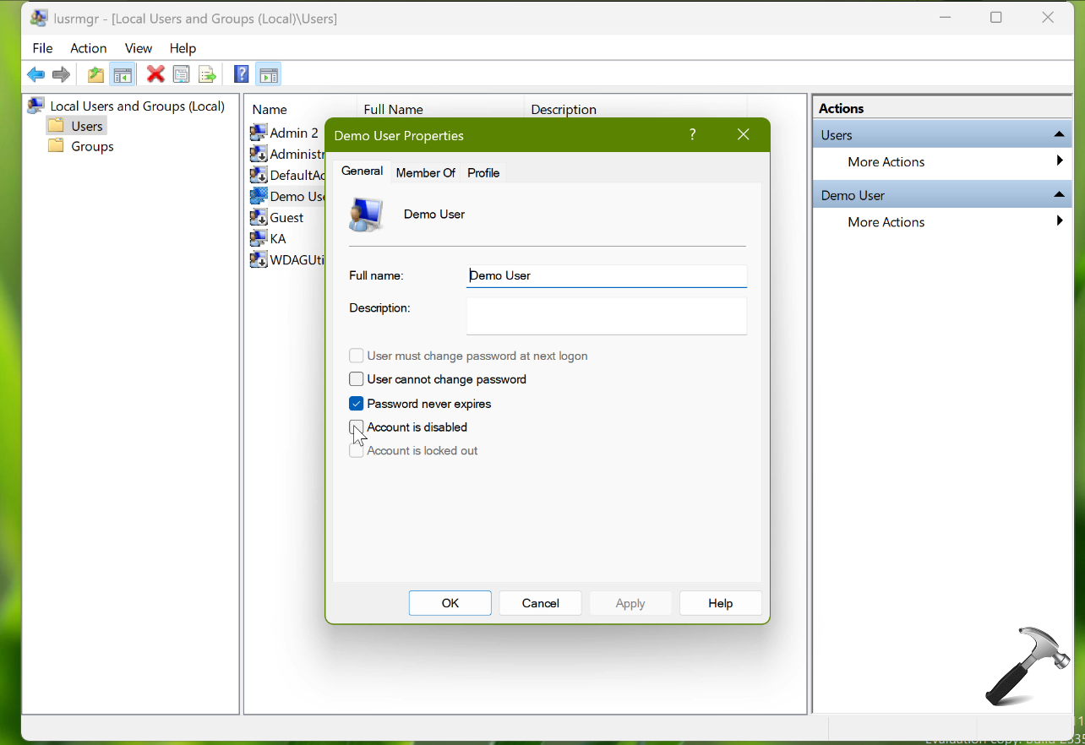Check the Account is disabled box

(x=357, y=427)
